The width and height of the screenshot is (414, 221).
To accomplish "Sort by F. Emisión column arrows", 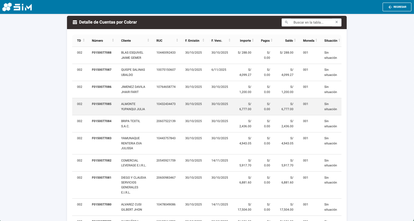I will pos(203,40).
